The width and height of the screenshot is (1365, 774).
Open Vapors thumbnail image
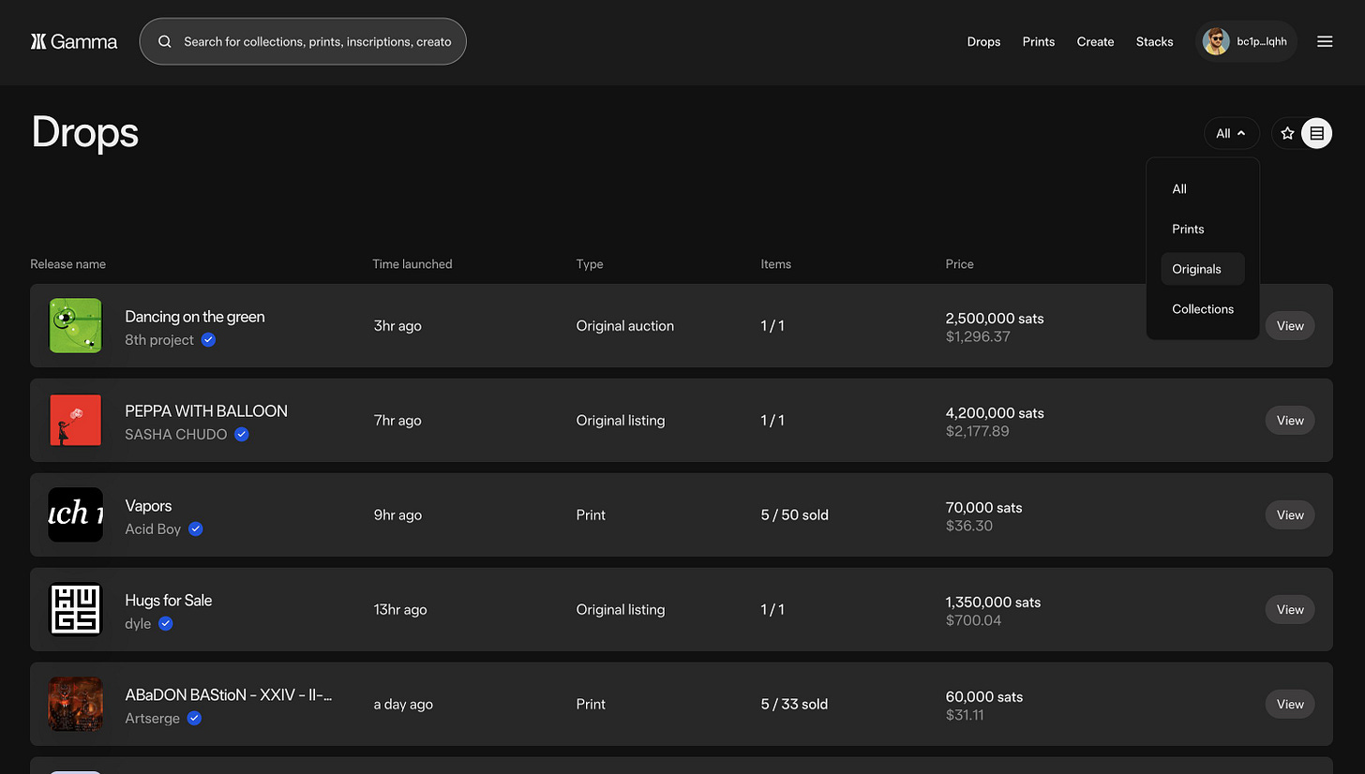75,514
